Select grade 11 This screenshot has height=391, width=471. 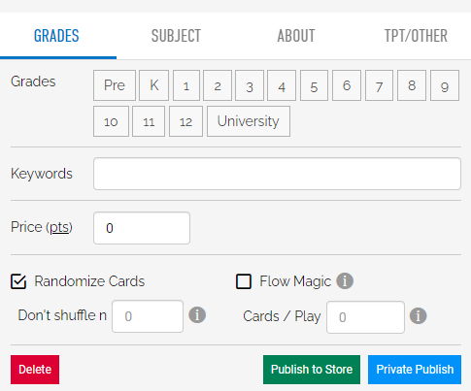coord(149,121)
